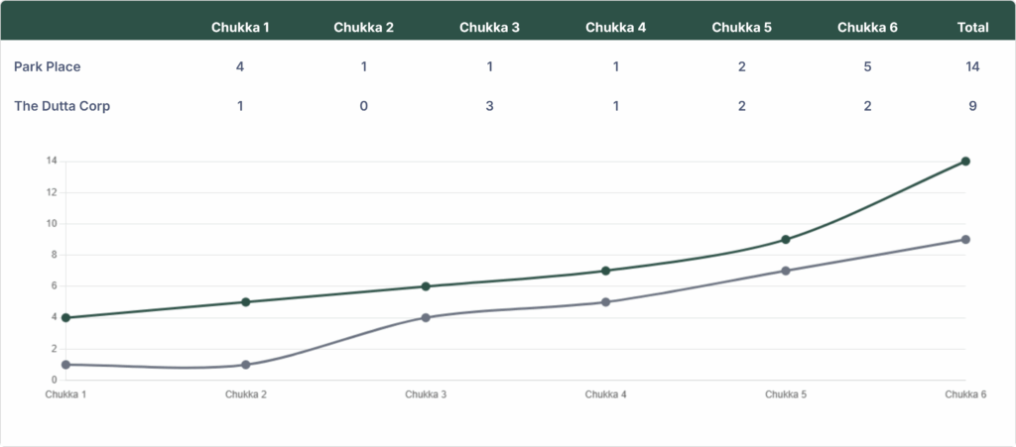Image resolution: width=1016 pixels, height=447 pixels.
Task: Click the Total column header
Action: (972, 27)
